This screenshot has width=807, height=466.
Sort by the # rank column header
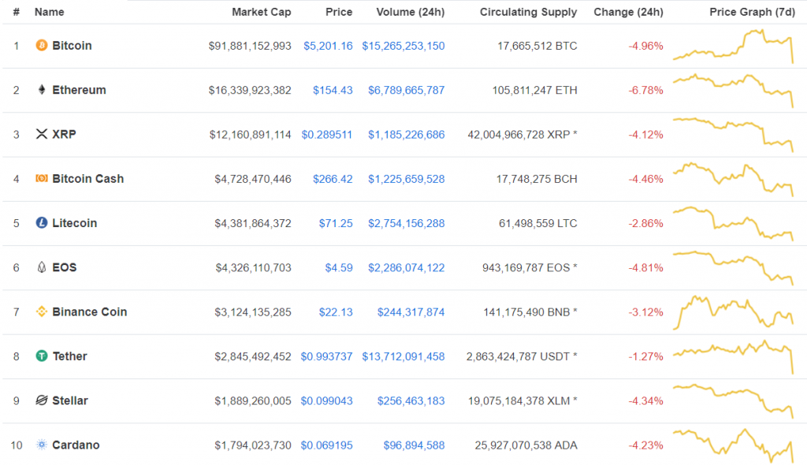pyautogui.click(x=17, y=12)
